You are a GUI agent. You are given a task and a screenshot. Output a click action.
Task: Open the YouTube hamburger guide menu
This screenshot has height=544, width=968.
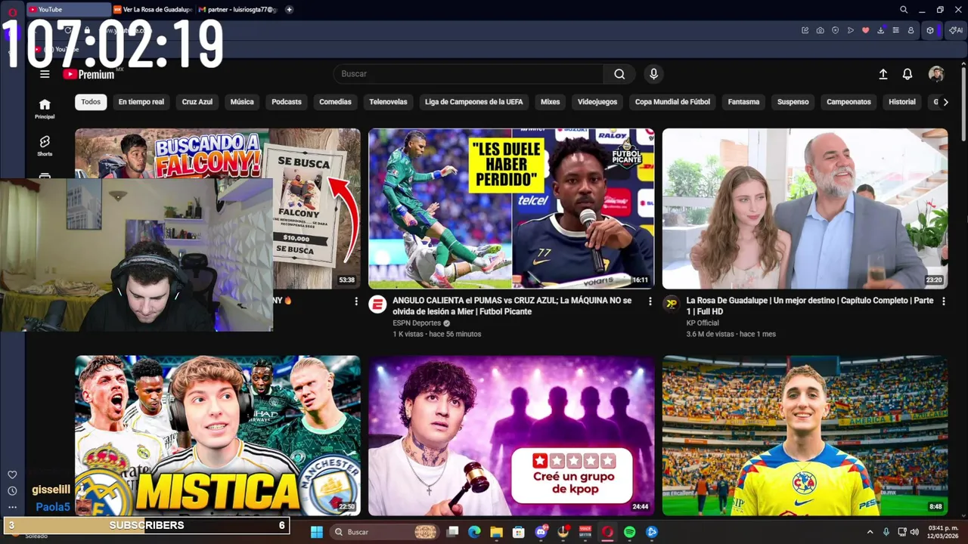pyautogui.click(x=45, y=74)
